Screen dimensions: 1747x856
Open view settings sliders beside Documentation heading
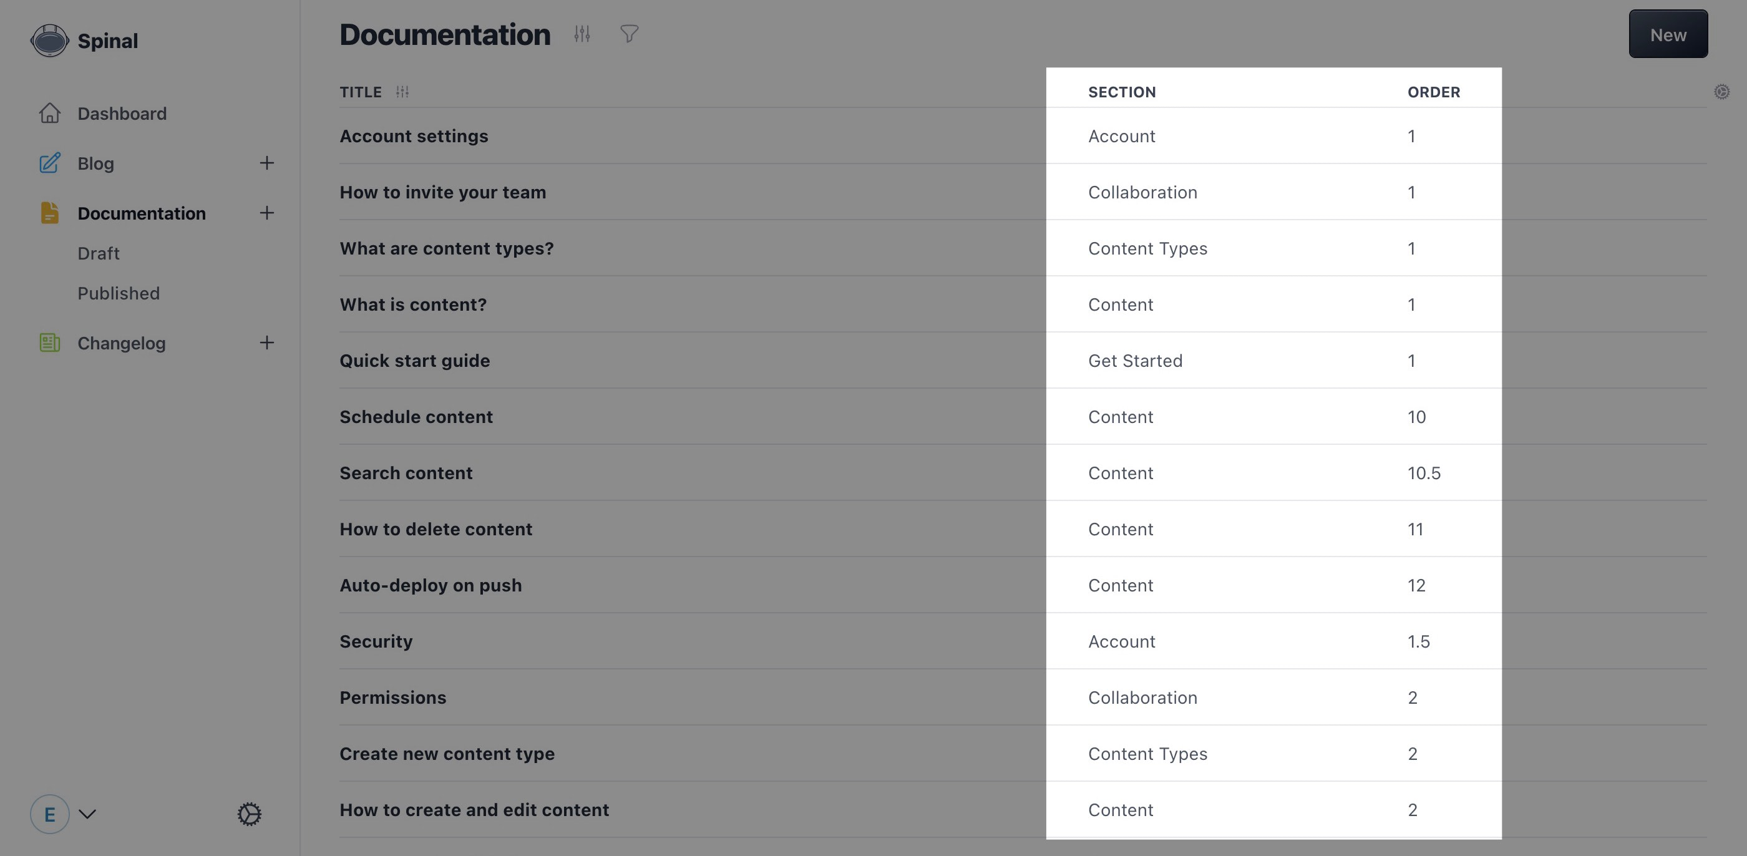coord(582,34)
